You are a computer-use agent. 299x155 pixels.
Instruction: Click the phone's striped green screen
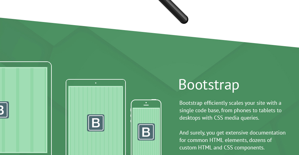(x=146, y=131)
